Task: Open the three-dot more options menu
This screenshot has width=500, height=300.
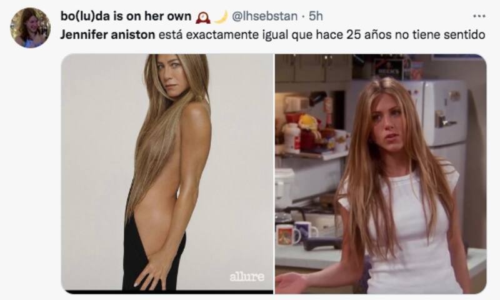Action: pos(479,16)
